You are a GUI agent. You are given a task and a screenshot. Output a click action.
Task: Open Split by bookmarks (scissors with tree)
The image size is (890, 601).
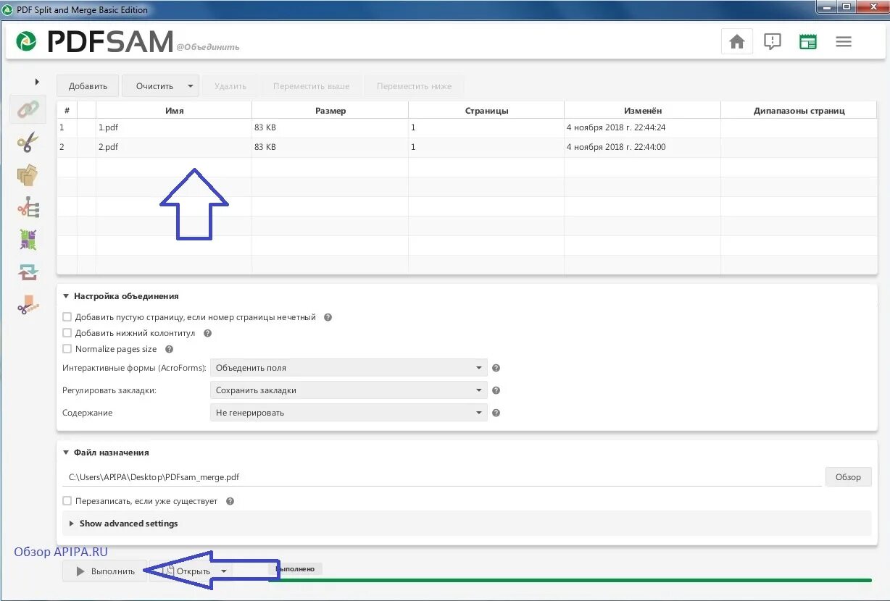pyautogui.click(x=28, y=208)
